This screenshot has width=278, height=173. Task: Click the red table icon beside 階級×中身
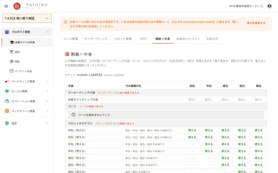point(67,54)
